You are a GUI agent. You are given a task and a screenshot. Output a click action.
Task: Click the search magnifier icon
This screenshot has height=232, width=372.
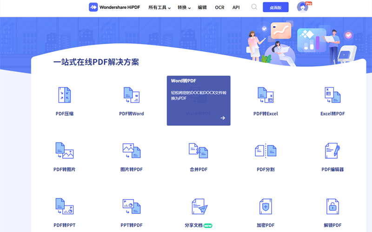click(254, 7)
